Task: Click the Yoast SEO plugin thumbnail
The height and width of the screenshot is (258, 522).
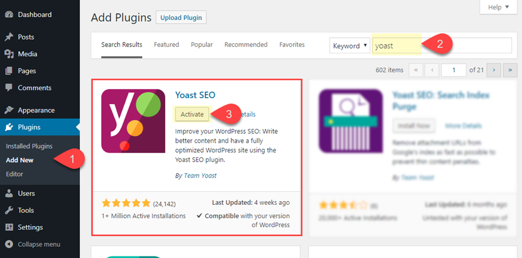Action: (133, 121)
